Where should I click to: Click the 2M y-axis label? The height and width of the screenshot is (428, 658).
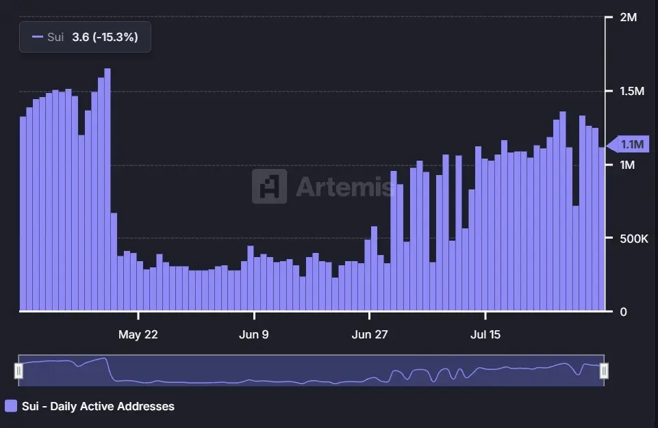628,17
